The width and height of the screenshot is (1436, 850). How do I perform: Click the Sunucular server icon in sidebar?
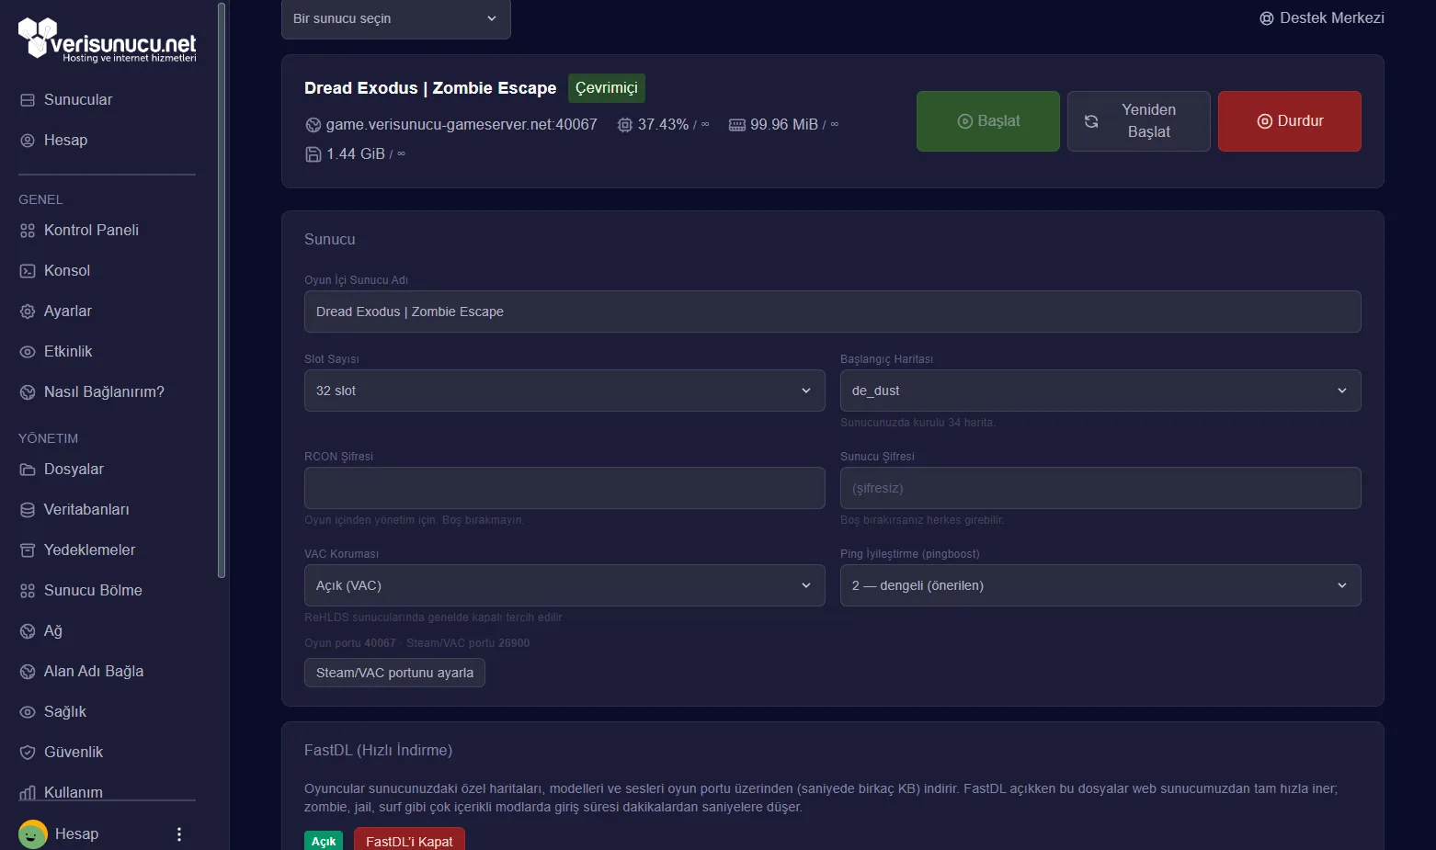tap(28, 100)
